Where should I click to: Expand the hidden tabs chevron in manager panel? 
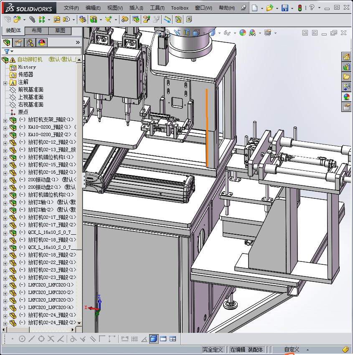78,43
